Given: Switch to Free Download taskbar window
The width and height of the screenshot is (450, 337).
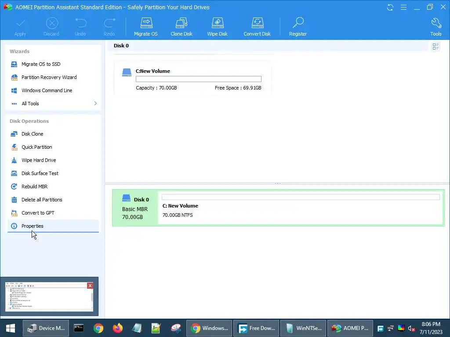Looking at the screenshot, I should [x=256, y=328].
